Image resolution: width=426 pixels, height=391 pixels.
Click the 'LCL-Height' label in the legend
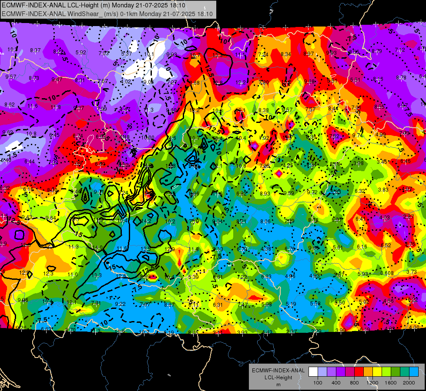tap(278, 378)
